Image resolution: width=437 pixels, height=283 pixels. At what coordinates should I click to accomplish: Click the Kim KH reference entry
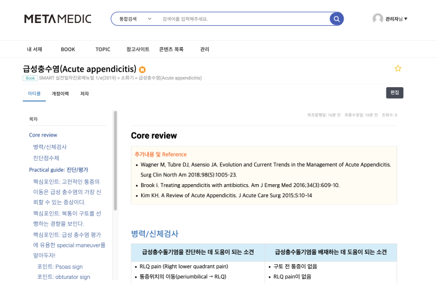(226, 195)
